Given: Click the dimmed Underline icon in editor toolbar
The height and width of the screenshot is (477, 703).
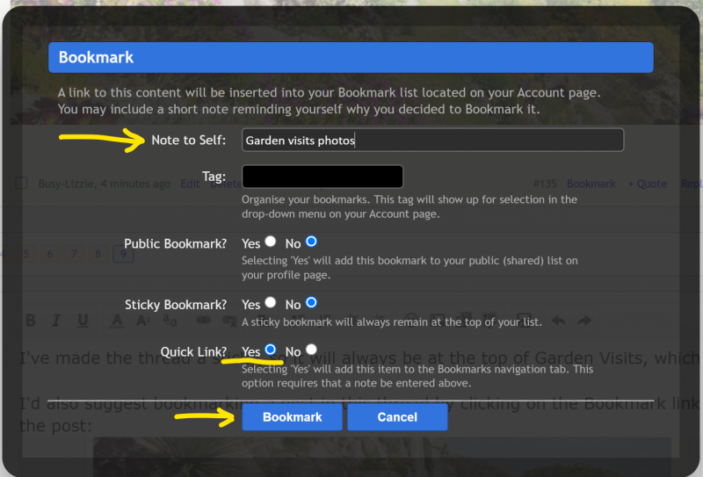Looking at the screenshot, I should pyautogui.click(x=82, y=321).
